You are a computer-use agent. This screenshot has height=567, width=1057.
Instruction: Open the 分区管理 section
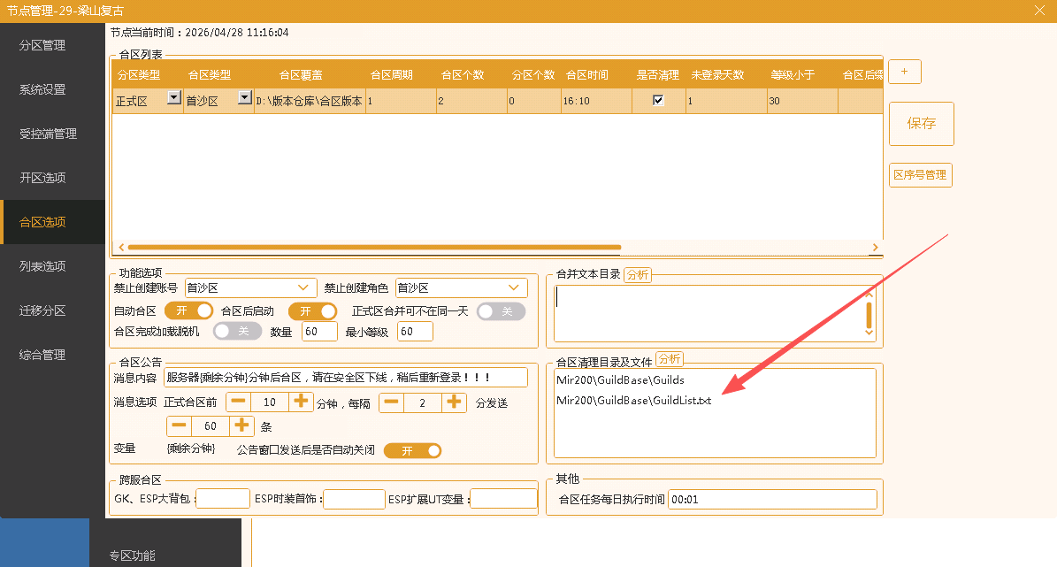[42, 45]
